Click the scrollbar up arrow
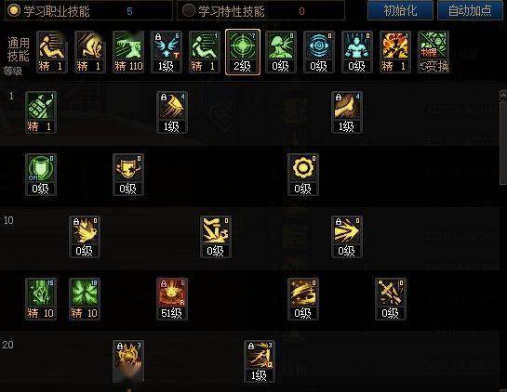This screenshot has width=507, height=392. [503, 96]
